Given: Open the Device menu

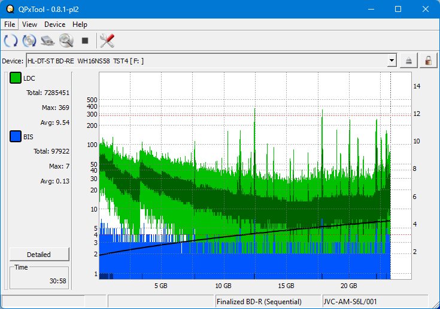Looking at the screenshot, I should pyautogui.click(x=54, y=25).
